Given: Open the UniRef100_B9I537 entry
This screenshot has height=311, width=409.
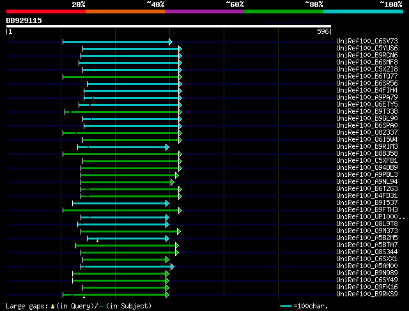Looking at the screenshot, I should click(367, 203).
